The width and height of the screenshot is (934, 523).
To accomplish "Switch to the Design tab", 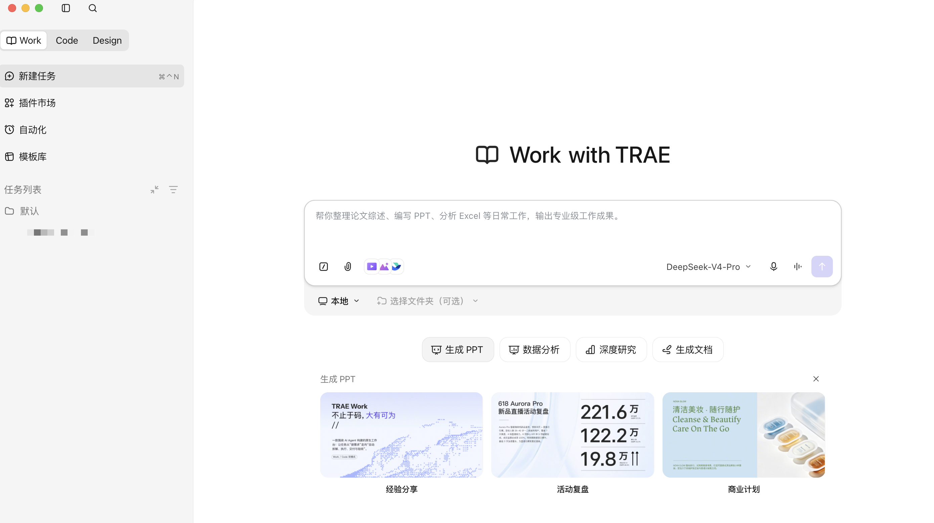I will [x=107, y=40].
